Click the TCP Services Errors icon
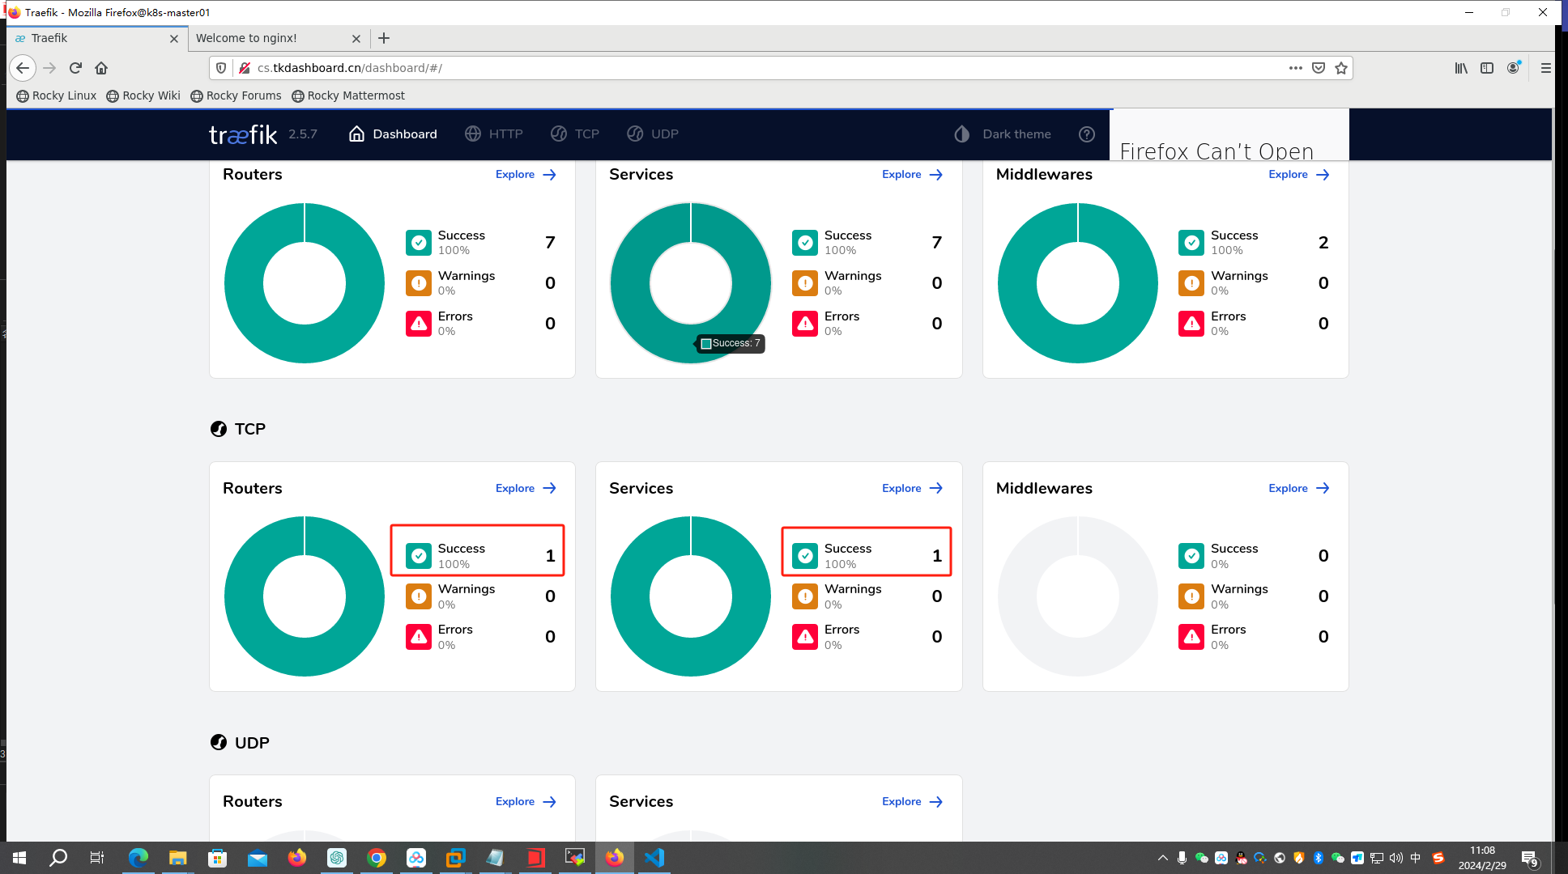 [805, 637]
